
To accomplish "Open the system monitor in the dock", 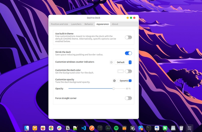I will 108,128.
